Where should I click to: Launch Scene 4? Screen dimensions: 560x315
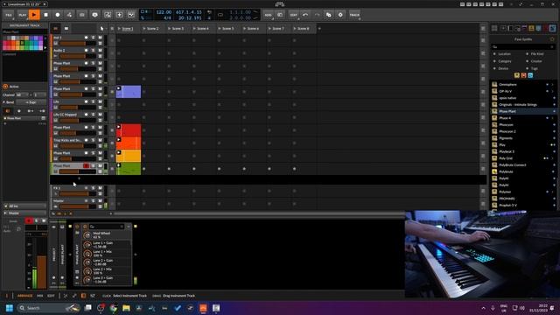[194, 29]
